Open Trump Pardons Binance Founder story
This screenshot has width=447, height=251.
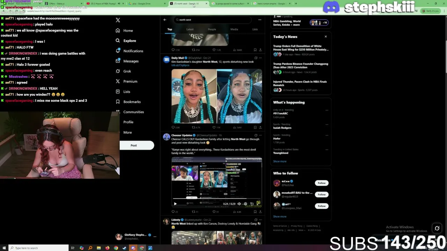click(301, 68)
